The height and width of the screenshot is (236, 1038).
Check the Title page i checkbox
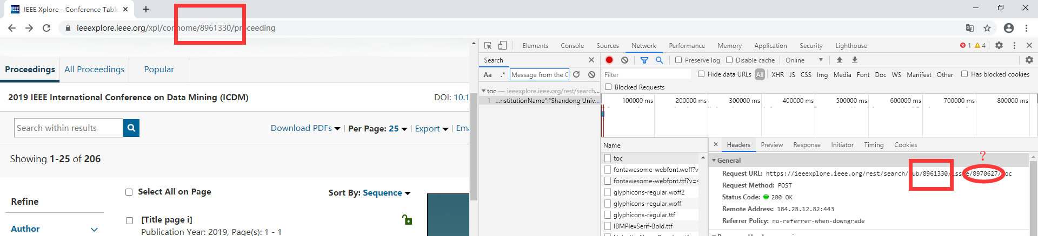(129, 220)
